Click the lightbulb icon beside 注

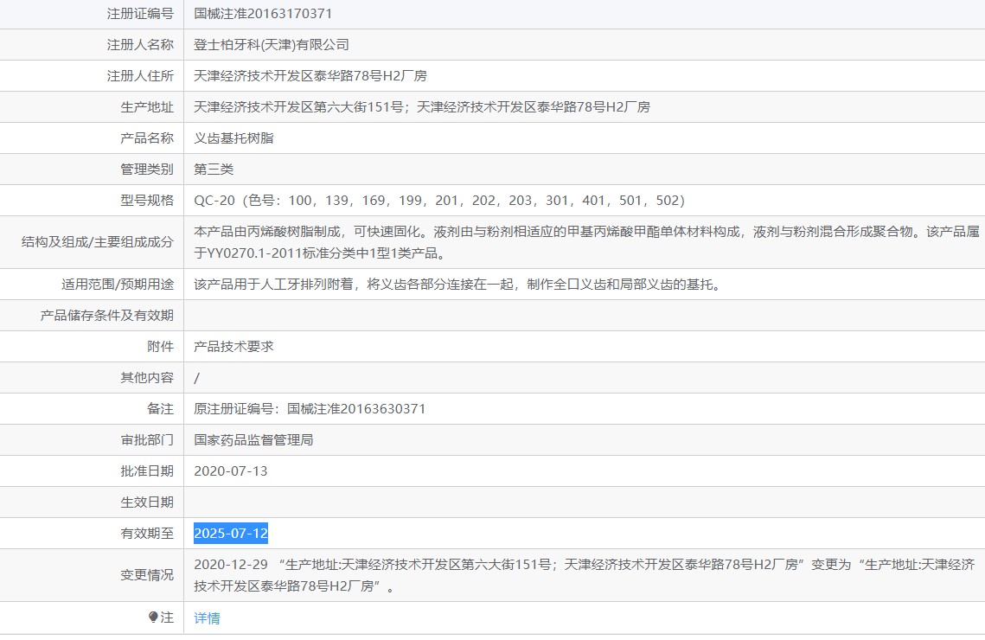pos(153,617)
